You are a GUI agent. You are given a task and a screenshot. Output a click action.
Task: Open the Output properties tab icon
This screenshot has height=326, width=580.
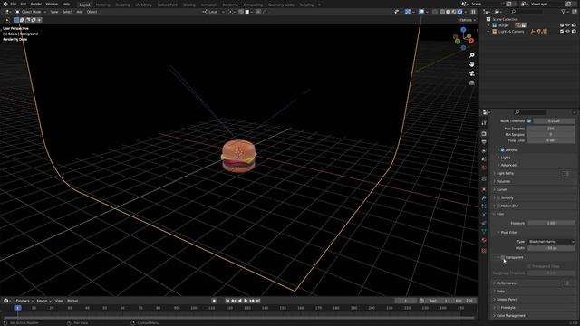pyautogui.click(x=484, y=142)
